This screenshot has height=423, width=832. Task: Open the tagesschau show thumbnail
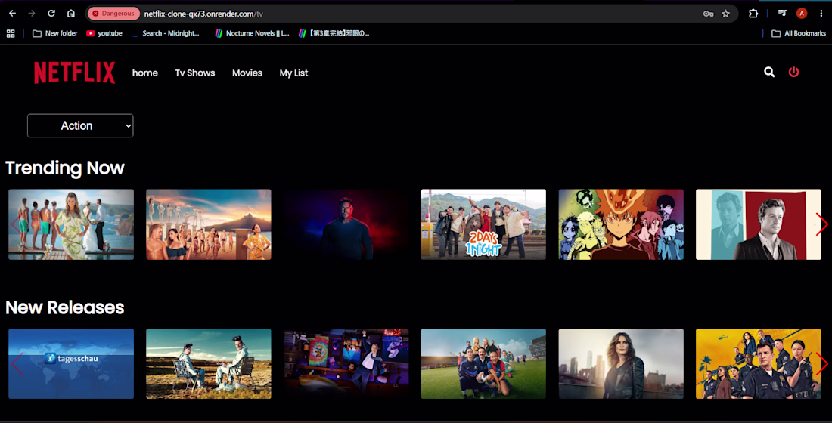point(71,363)
